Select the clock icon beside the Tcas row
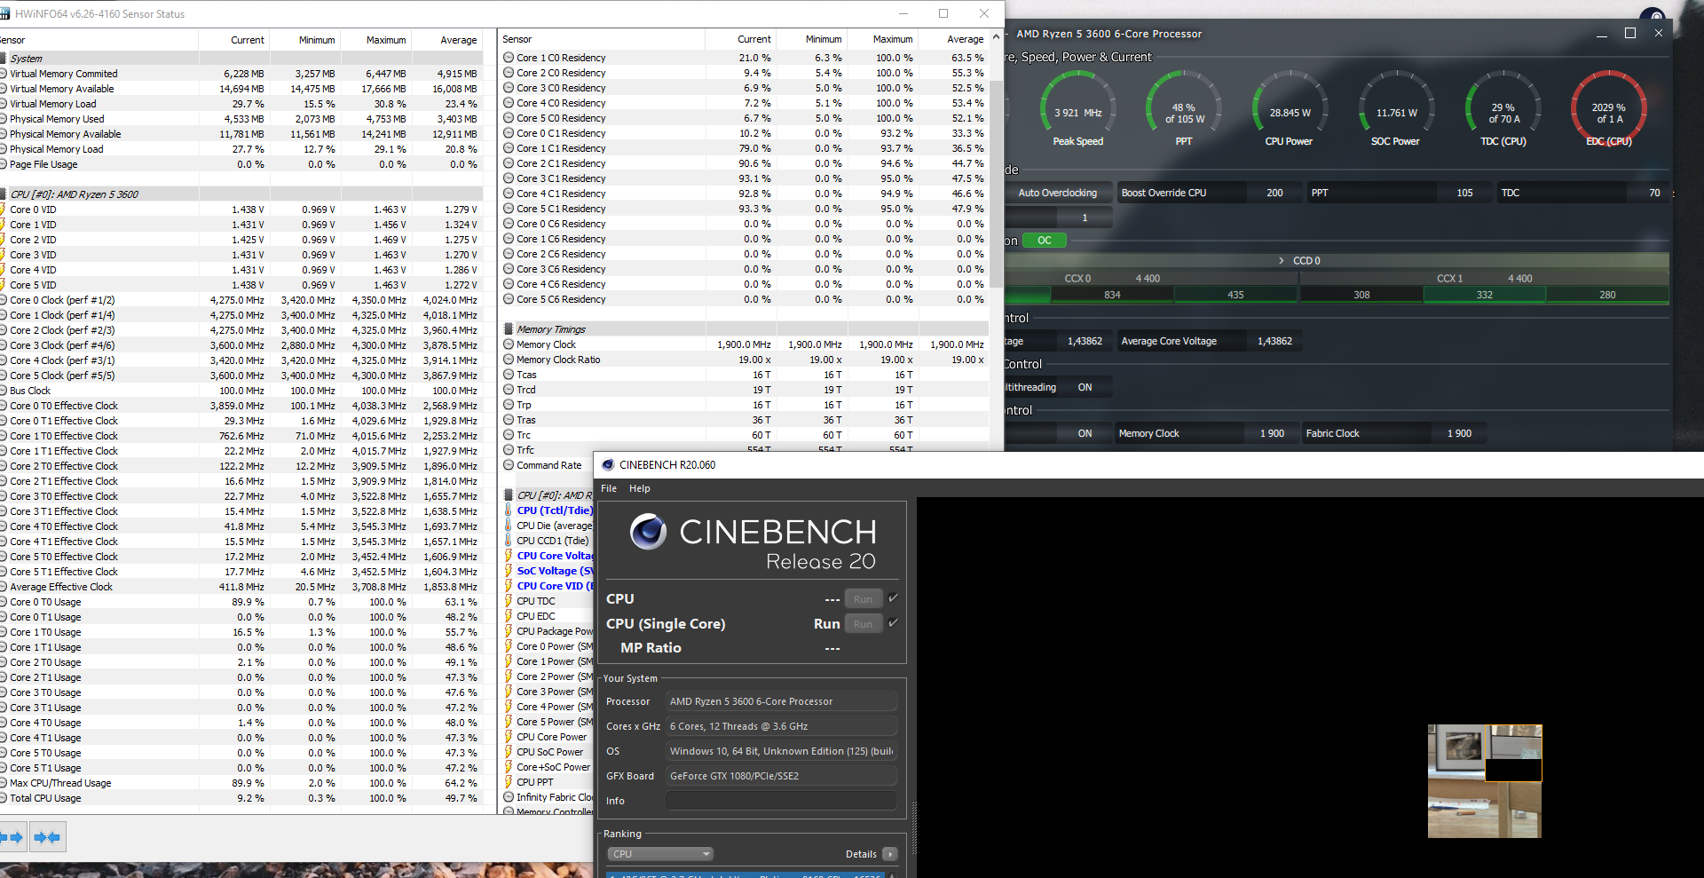Image resolution: width=1704 pixels, height=878 pixels. point(509,375)
